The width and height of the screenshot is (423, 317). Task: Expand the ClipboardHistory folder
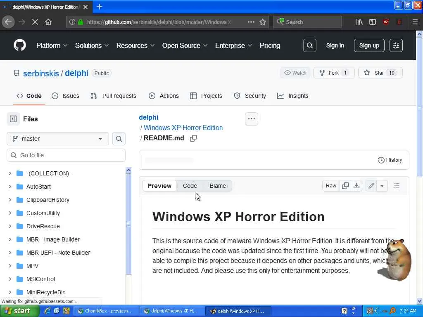10,200
